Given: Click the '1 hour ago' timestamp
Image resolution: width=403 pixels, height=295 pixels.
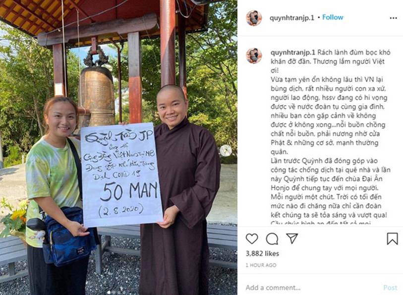Looking at the screenshot, I should 261,265.
